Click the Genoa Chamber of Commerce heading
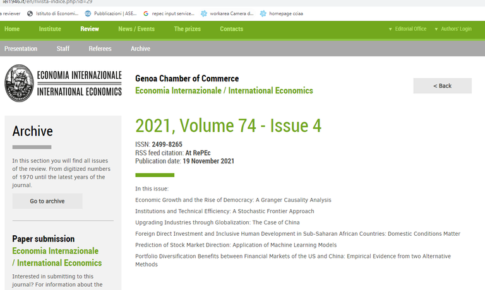This screenshot has width=485, height=290. (x=187, y=79)
